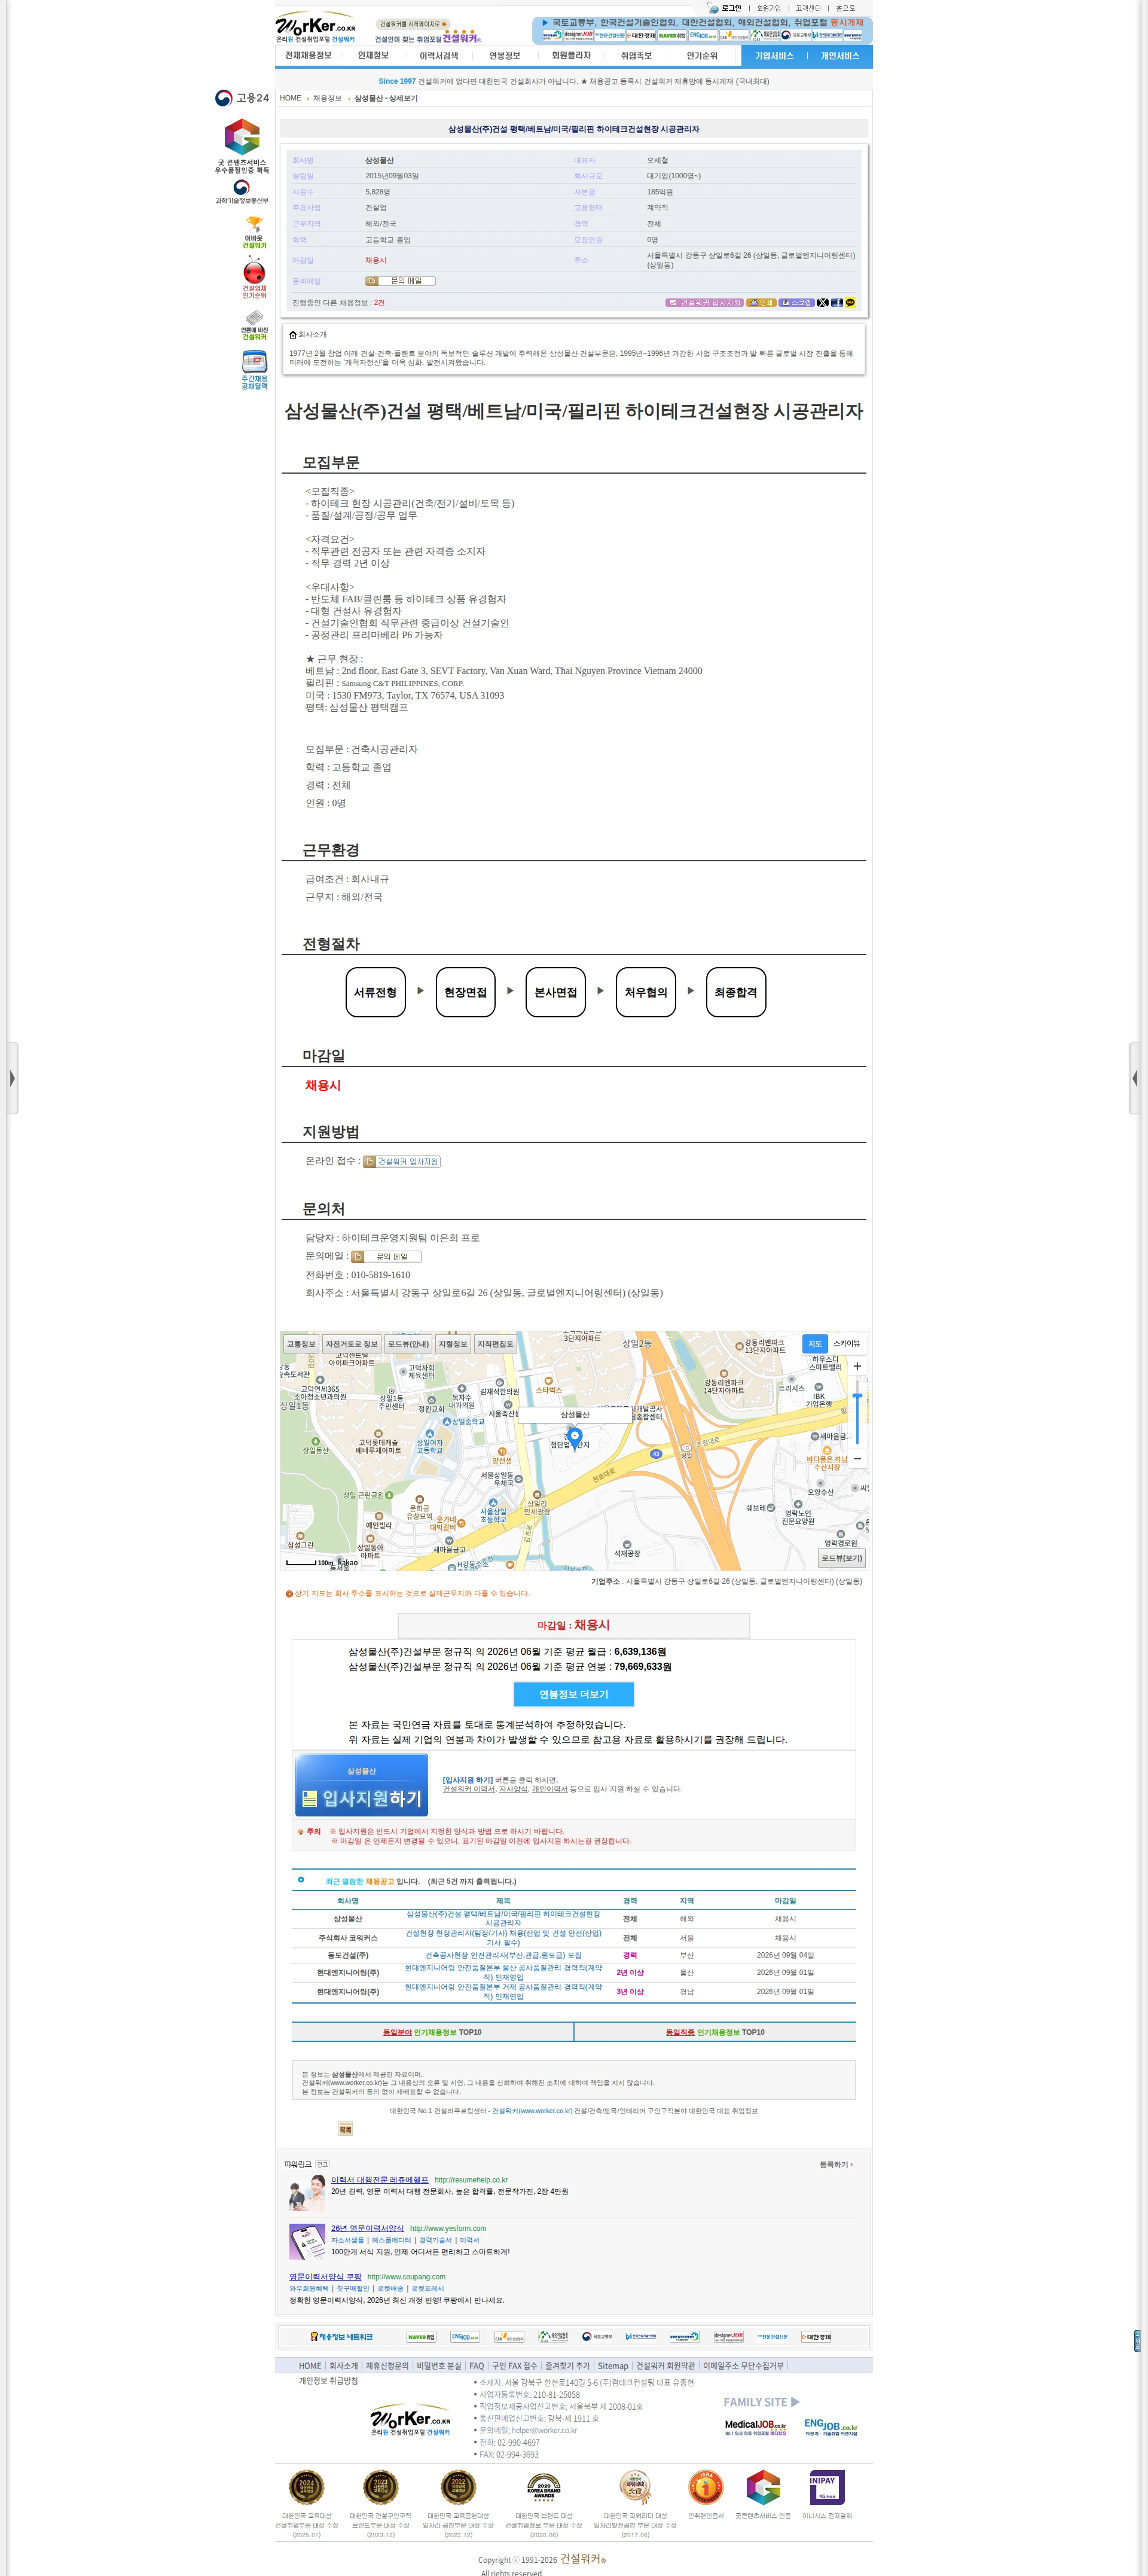Click the 로드뷰(보기) button on the map
Image resolution: width=1148 pixels, height=2576 pixels.
pyautogui.click(x=841, y=1558)
